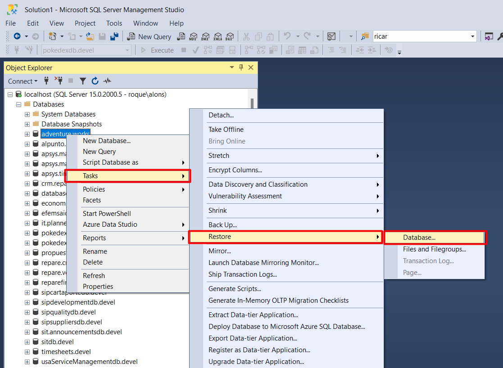The width and height of the screenshot is (503, 368).
Task: Refresh Object Explorer with the circular arrow icon
Action: tap(95, 81)
